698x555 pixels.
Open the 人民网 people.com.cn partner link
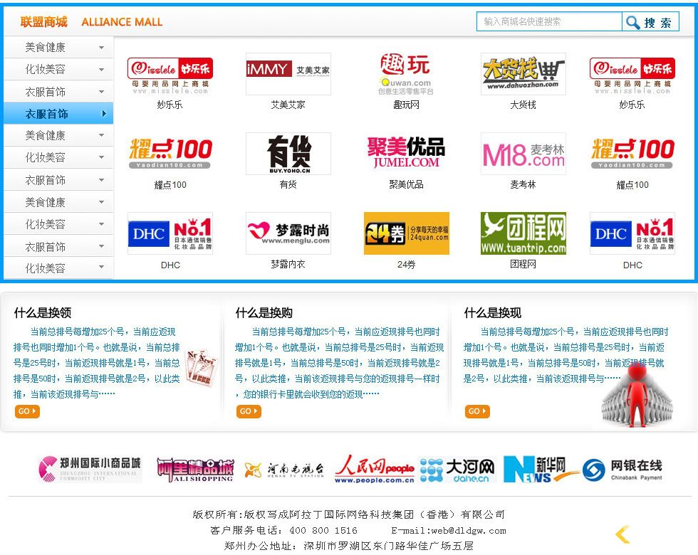tap(374, 470)
